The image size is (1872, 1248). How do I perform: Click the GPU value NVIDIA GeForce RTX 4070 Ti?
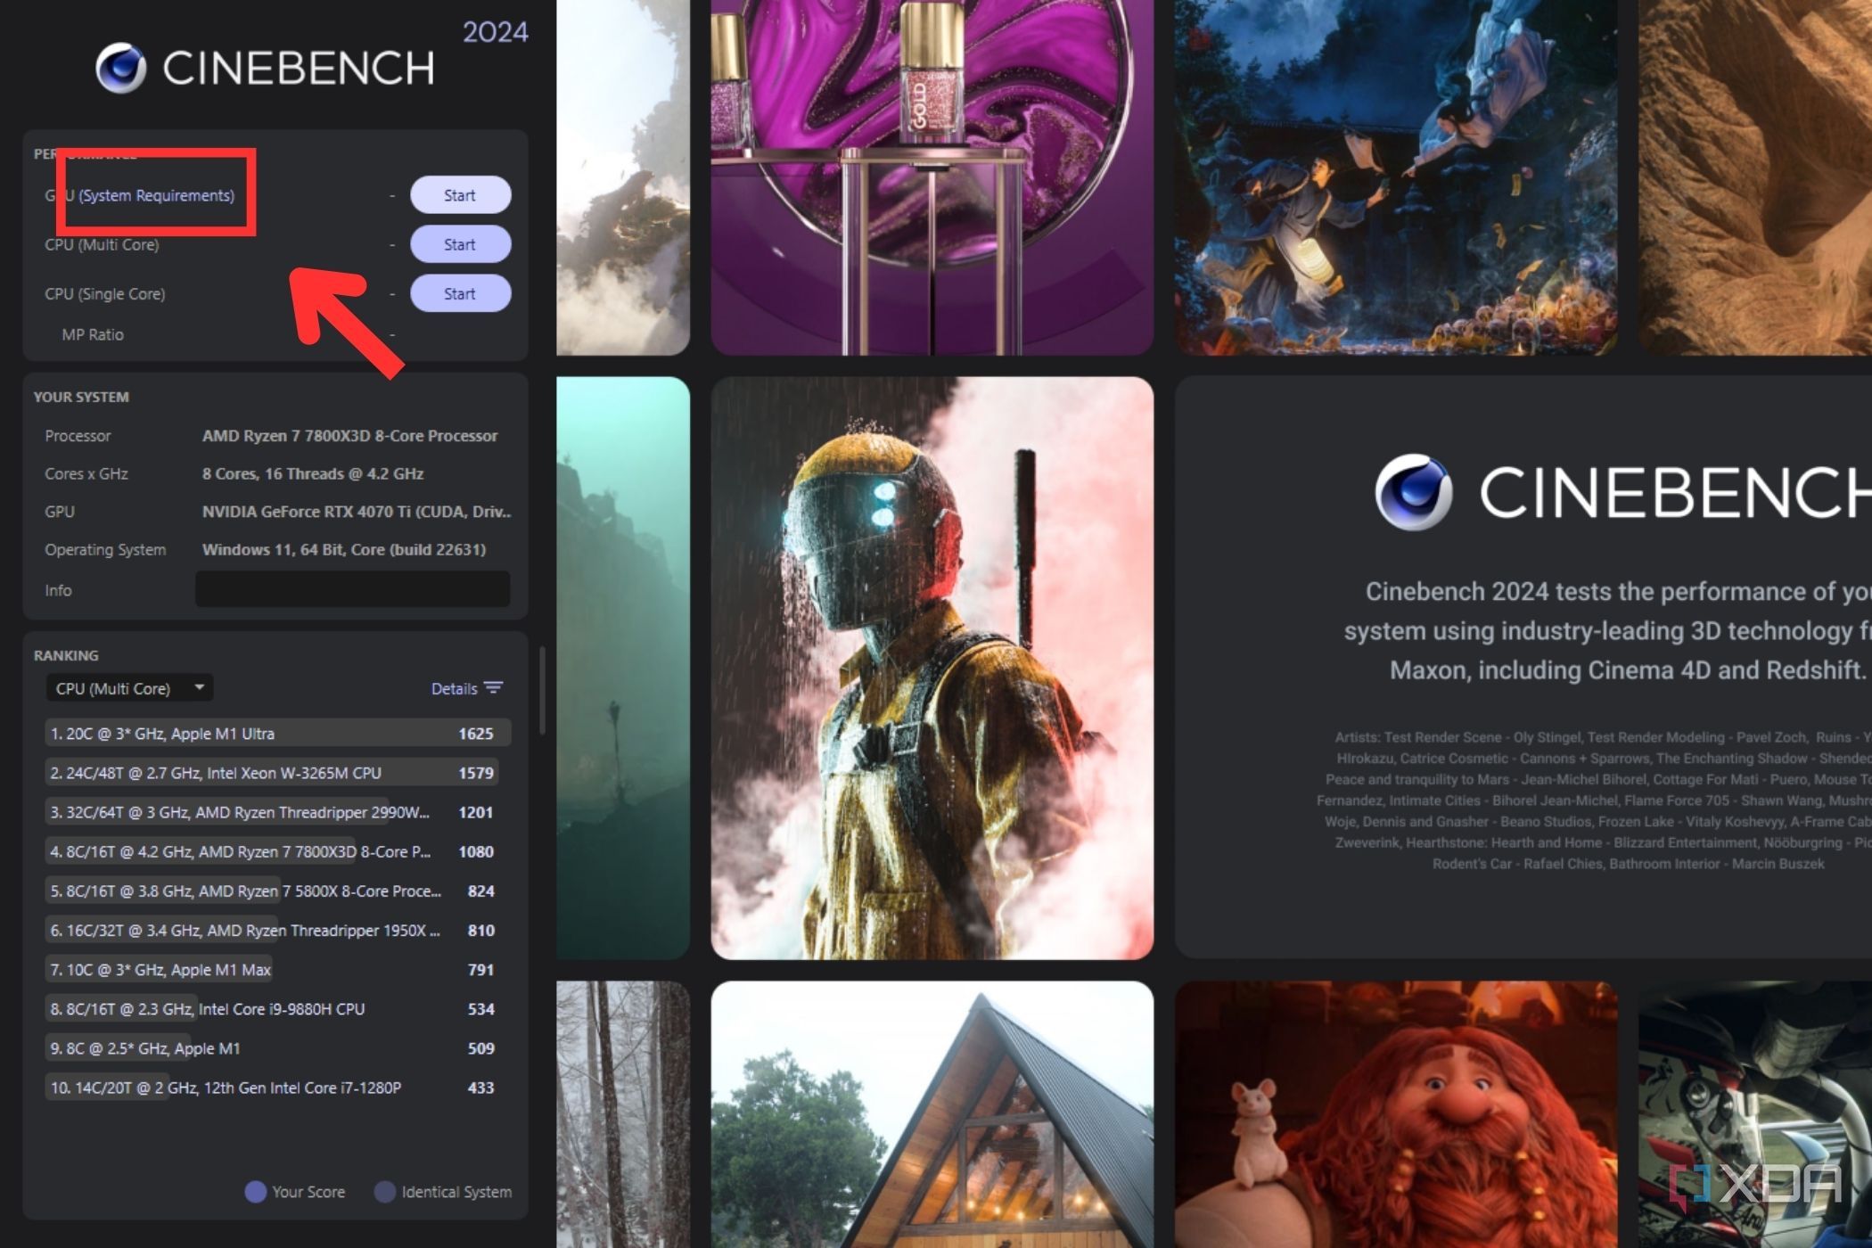click(357, 512)
